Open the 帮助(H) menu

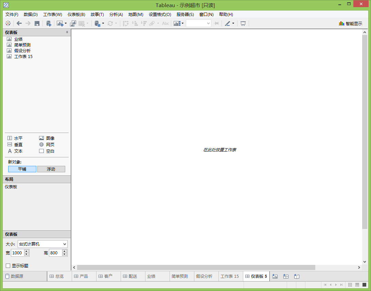[x=226, y=14]
